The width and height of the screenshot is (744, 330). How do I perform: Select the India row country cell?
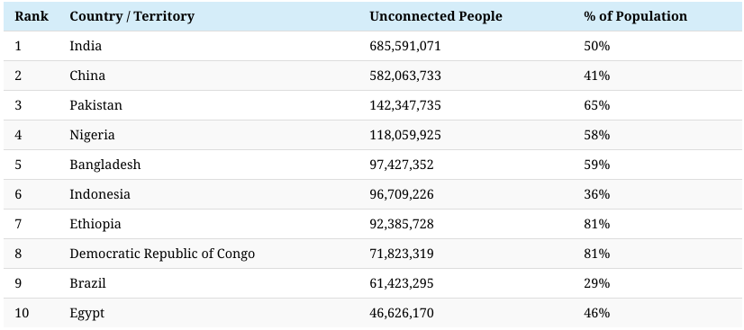pyautogui.click(x=86, y=46)
